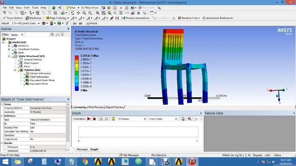Open Annotation Preferences
Viewport: 296px width, 166px height.
point(218,18)
